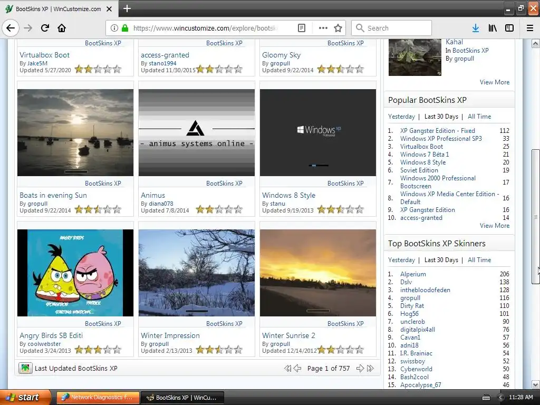View More below Kahal skin
Image resolution: width=540 pixels, height=405 pixels.
click(x=495, y=82)
